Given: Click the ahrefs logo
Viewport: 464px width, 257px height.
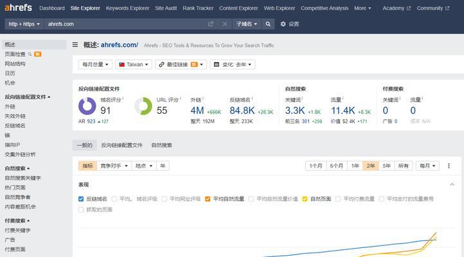Looking at the screenshot, I should 19,8.
